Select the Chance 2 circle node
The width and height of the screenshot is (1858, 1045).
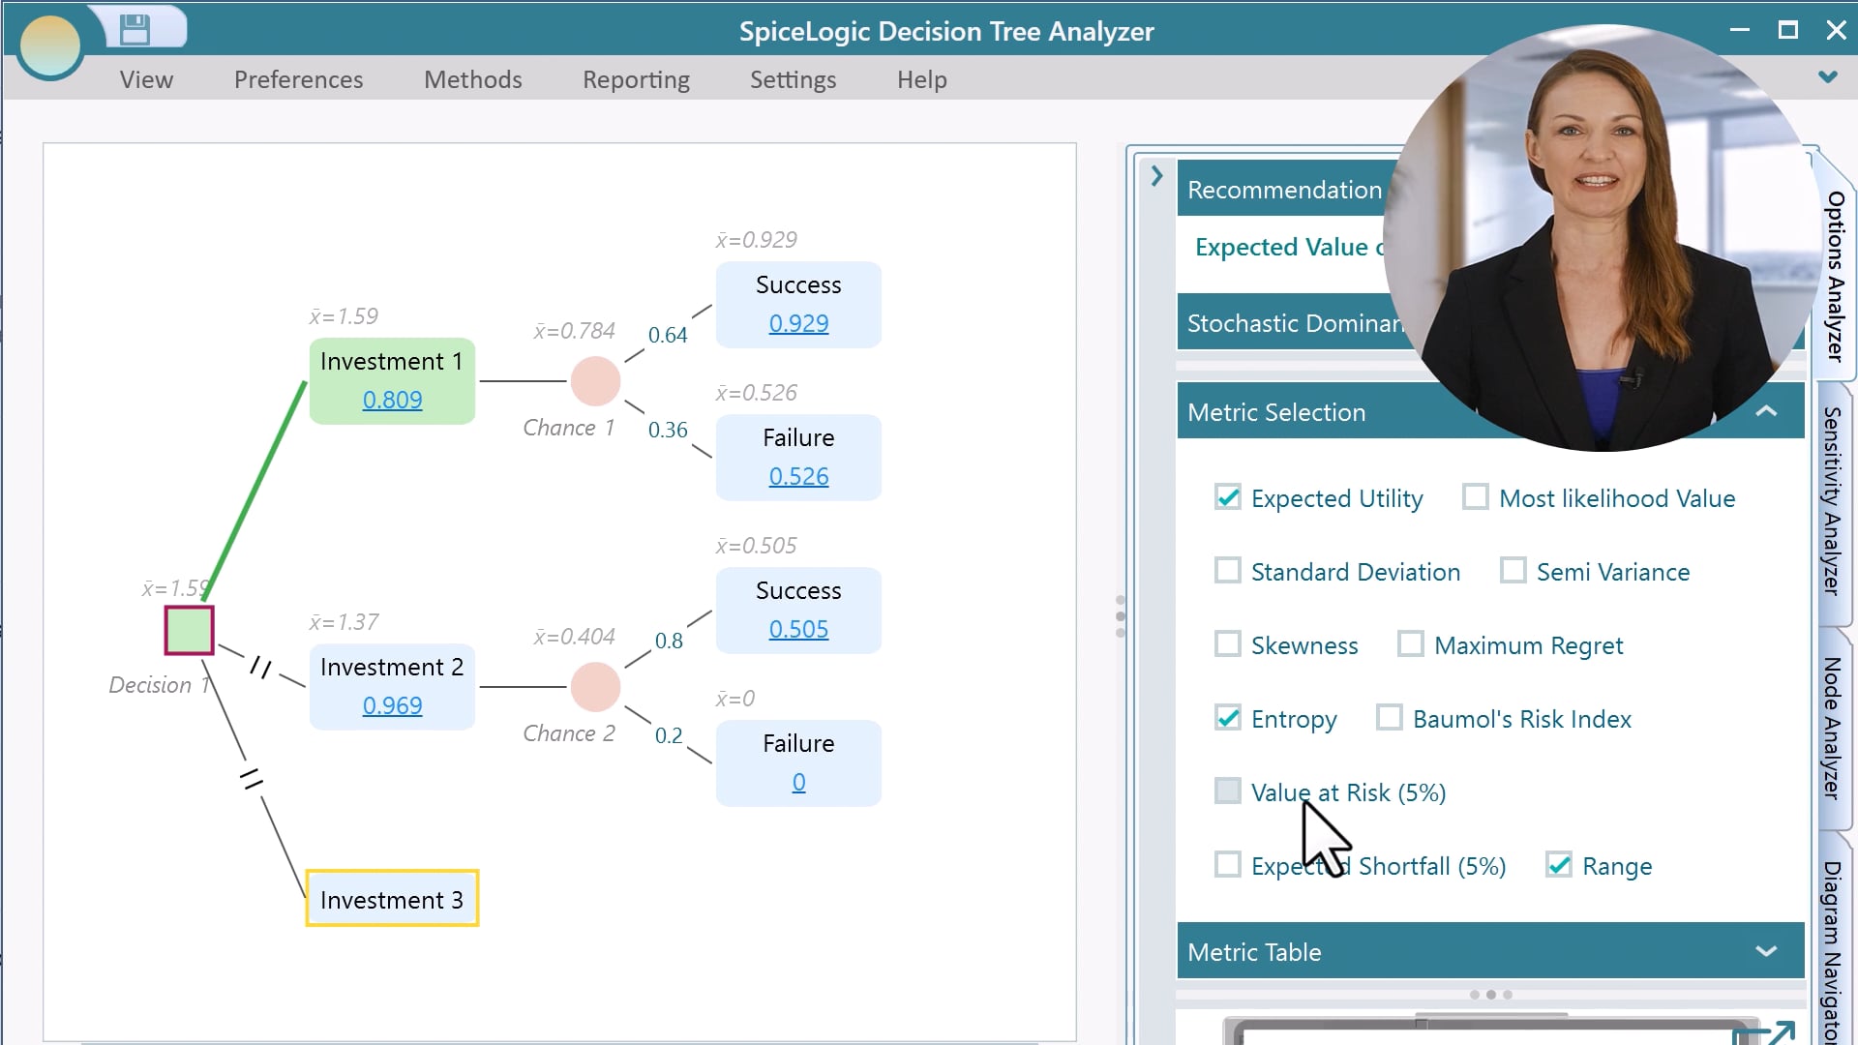(595, 687)
